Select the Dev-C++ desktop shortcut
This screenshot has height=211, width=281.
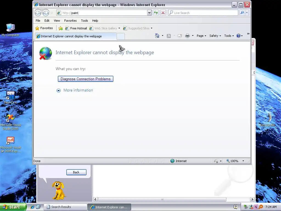tap(10, 98)
